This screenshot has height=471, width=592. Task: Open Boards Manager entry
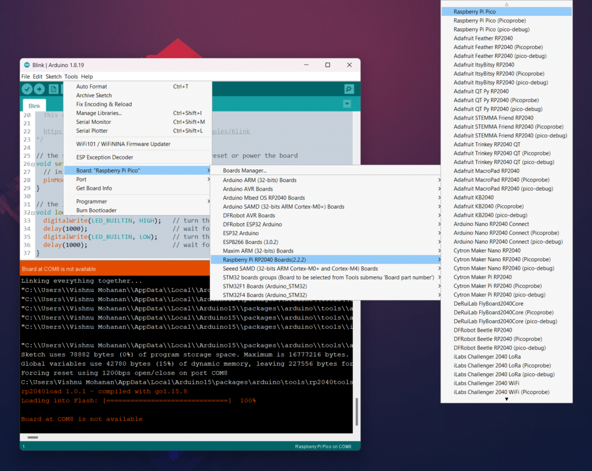[x=326, y=170]
